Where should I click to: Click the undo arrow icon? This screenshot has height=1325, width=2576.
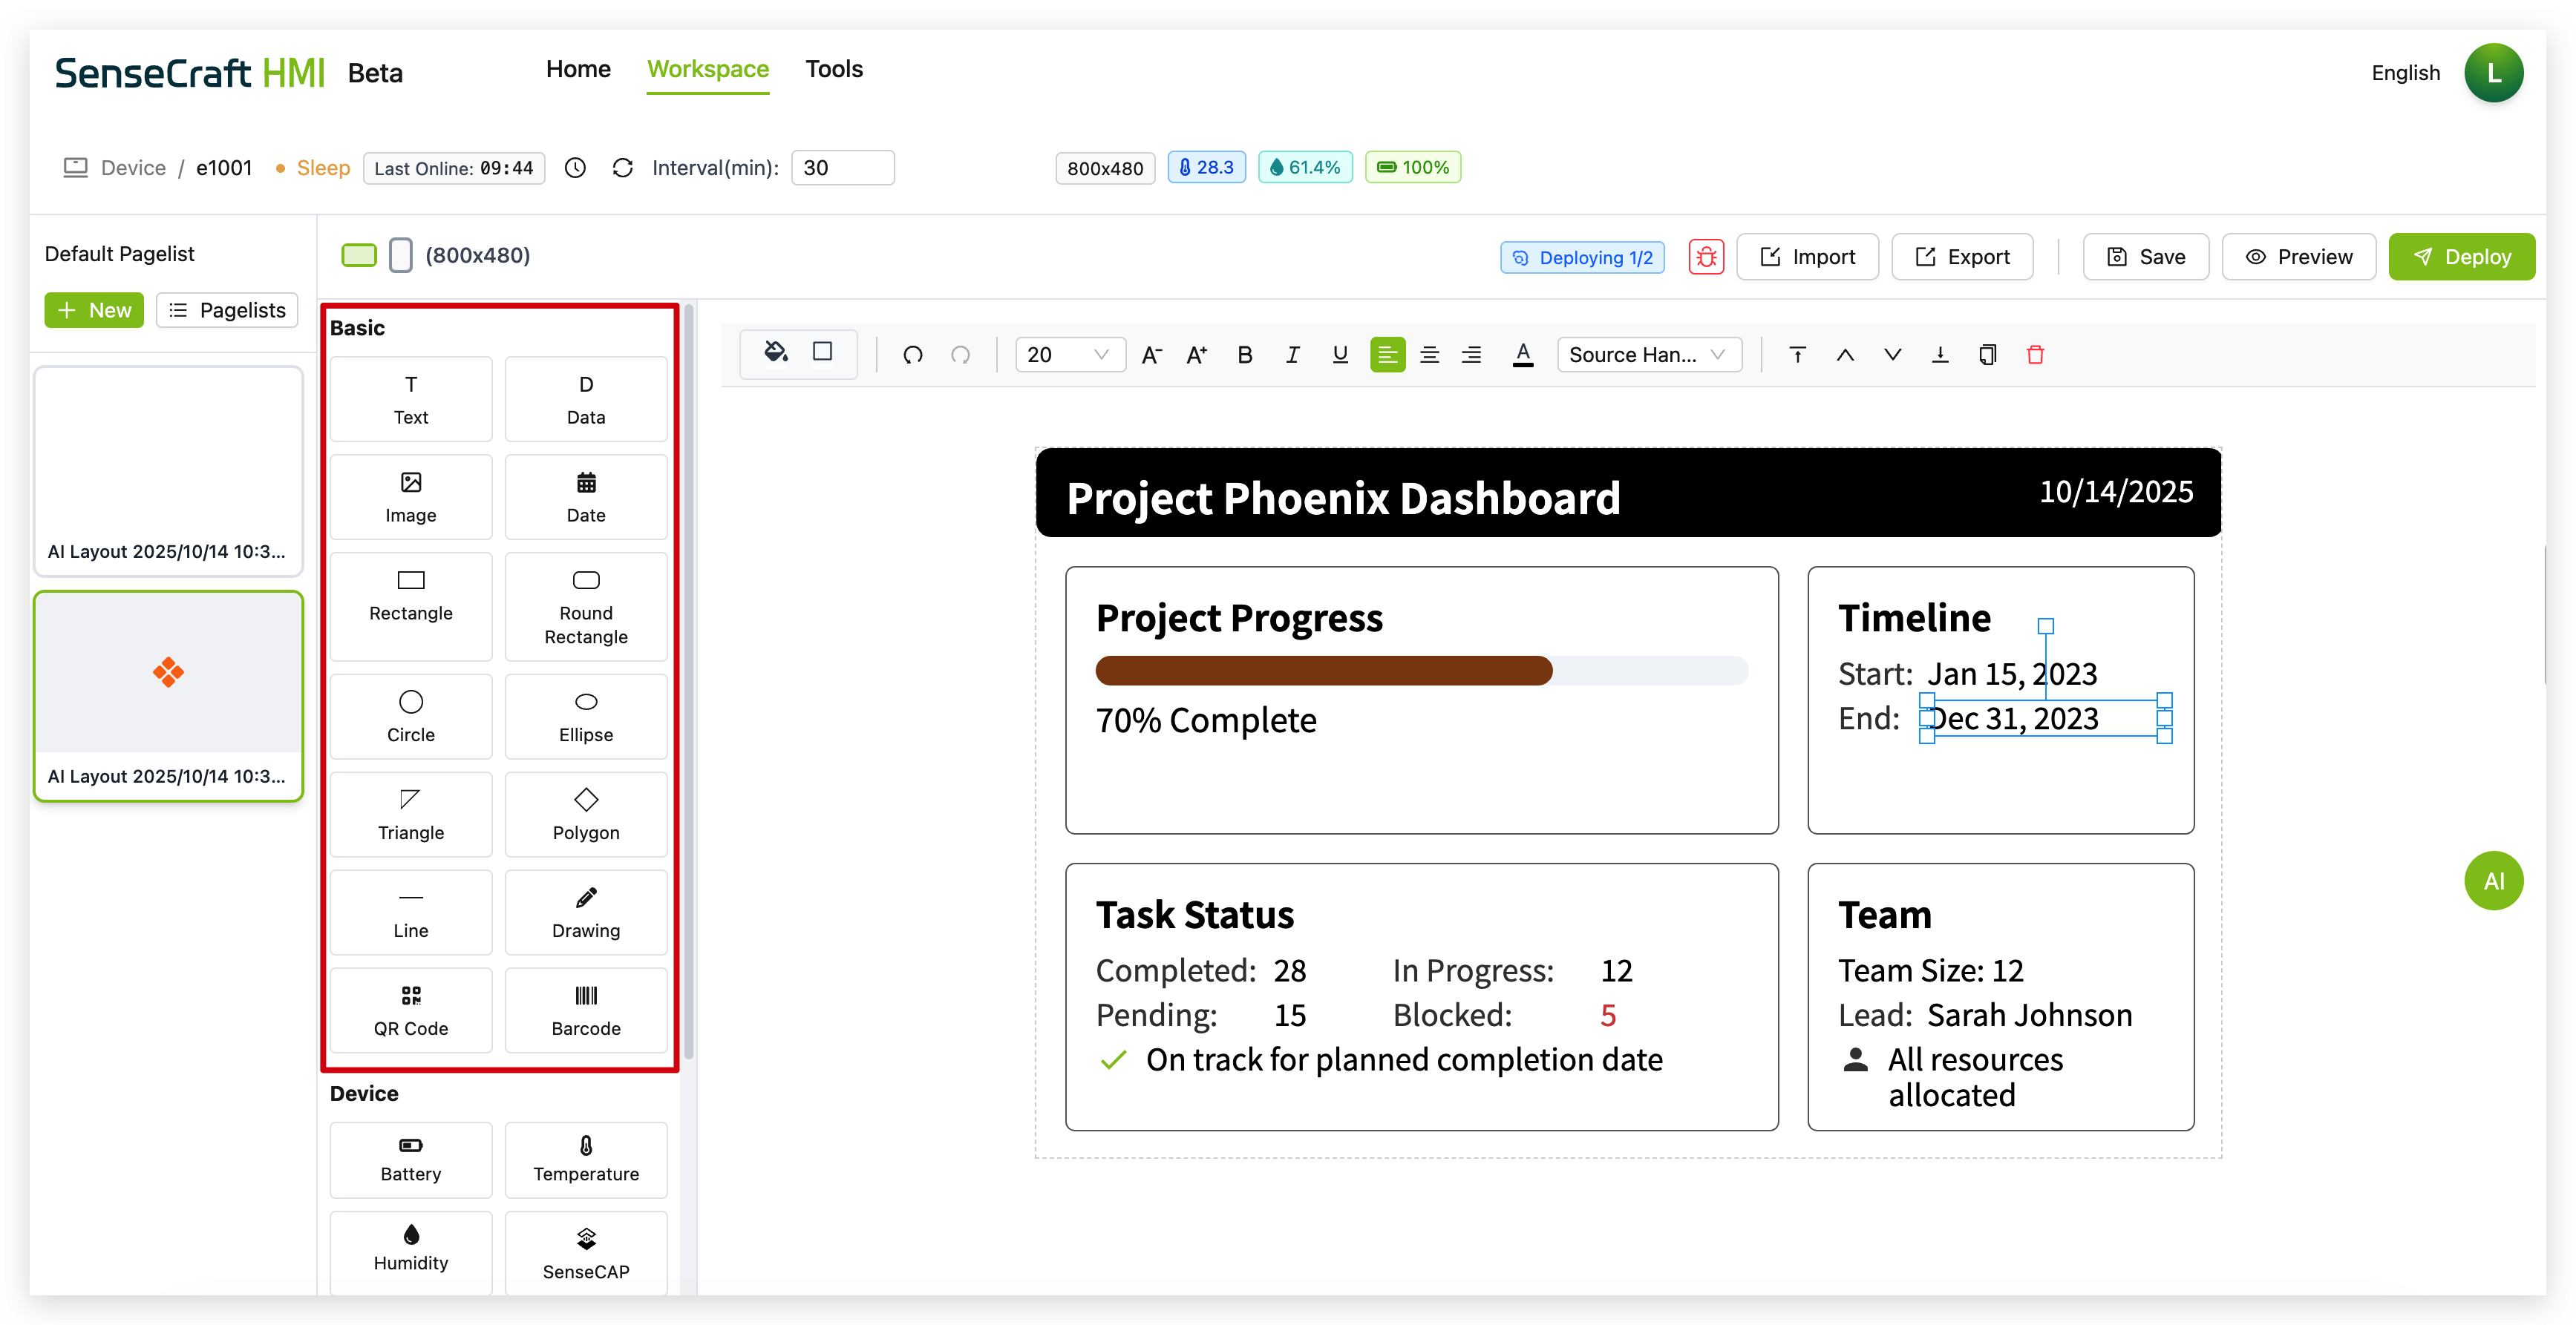(912, 355)
